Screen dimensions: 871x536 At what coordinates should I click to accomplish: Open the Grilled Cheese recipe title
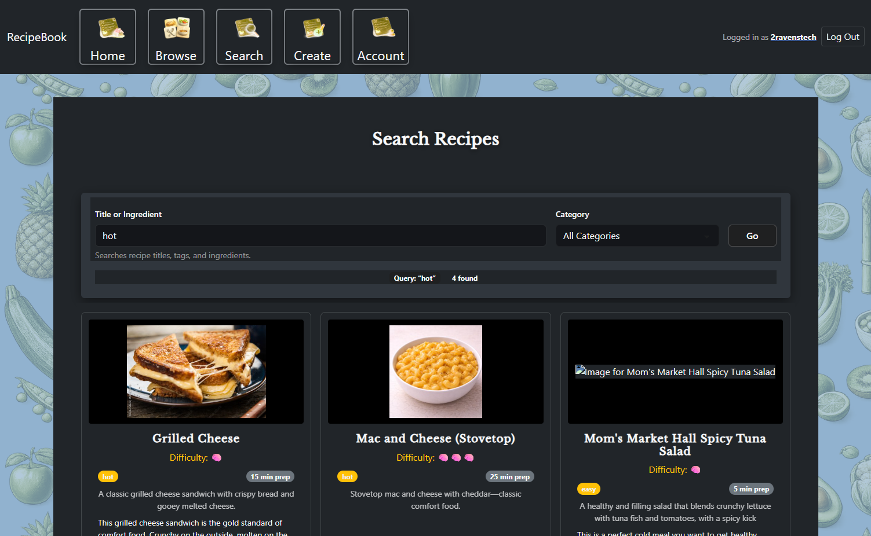tap(196, 438)
